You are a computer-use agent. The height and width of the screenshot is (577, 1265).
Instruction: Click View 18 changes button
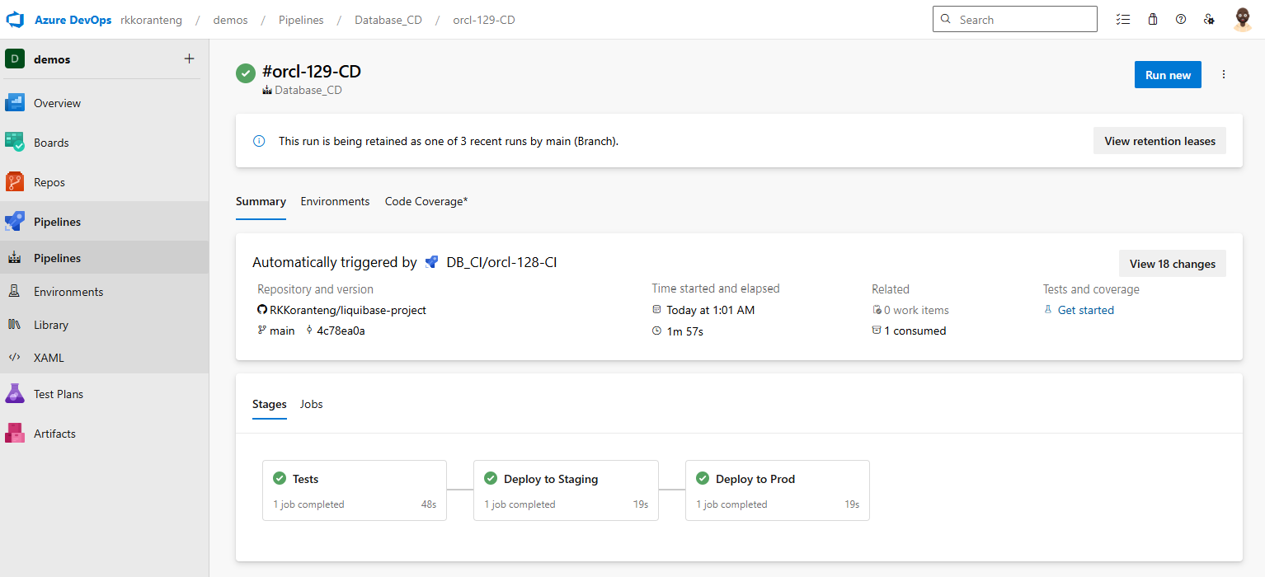1172,264
